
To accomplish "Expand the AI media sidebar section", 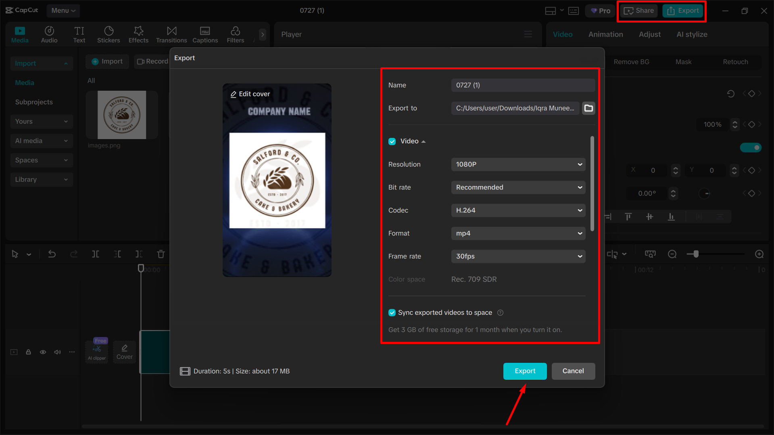I will [x=42, y=141].
